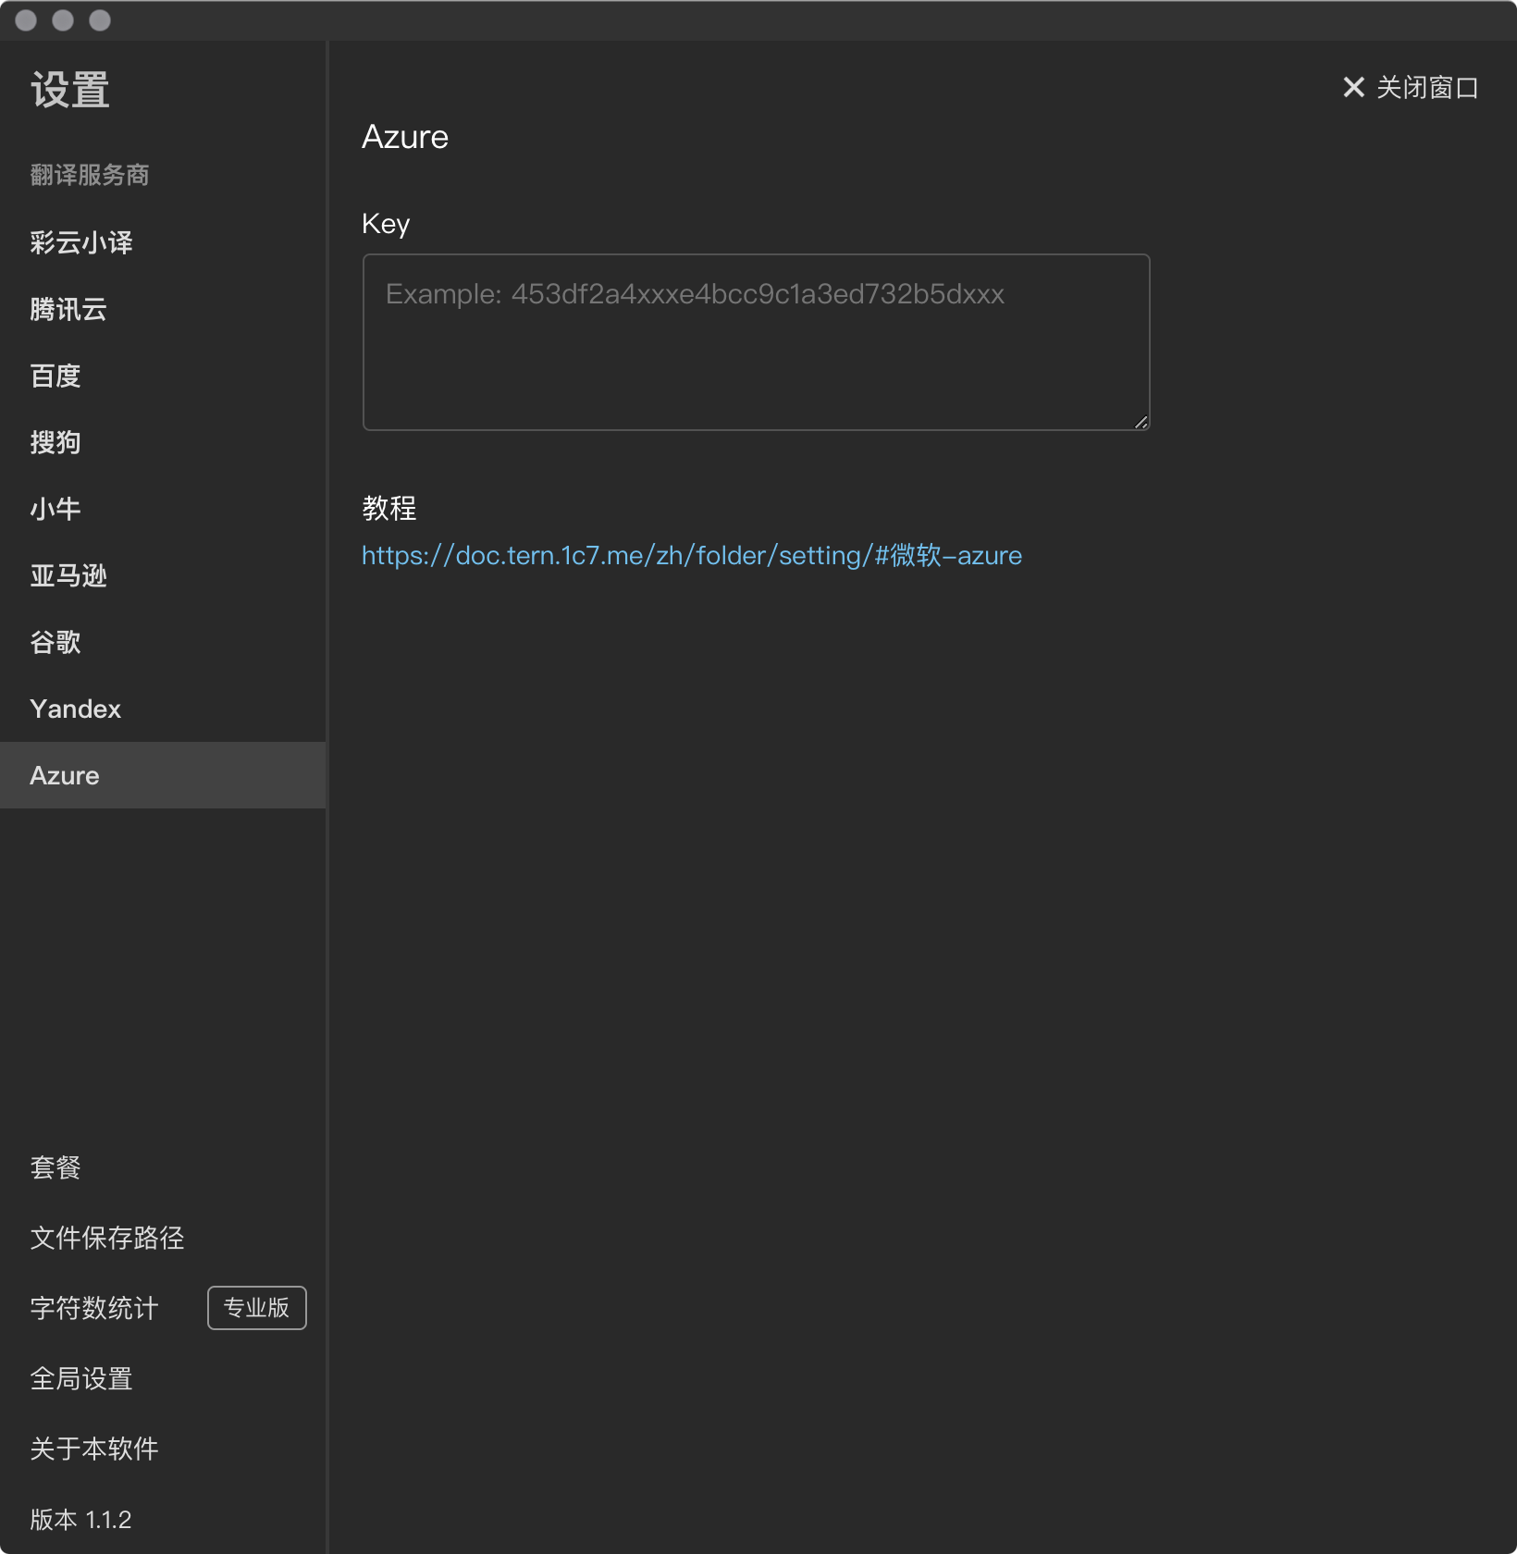
Task: Select Yandex in the sidebar
Action: [x=76, y=709]
